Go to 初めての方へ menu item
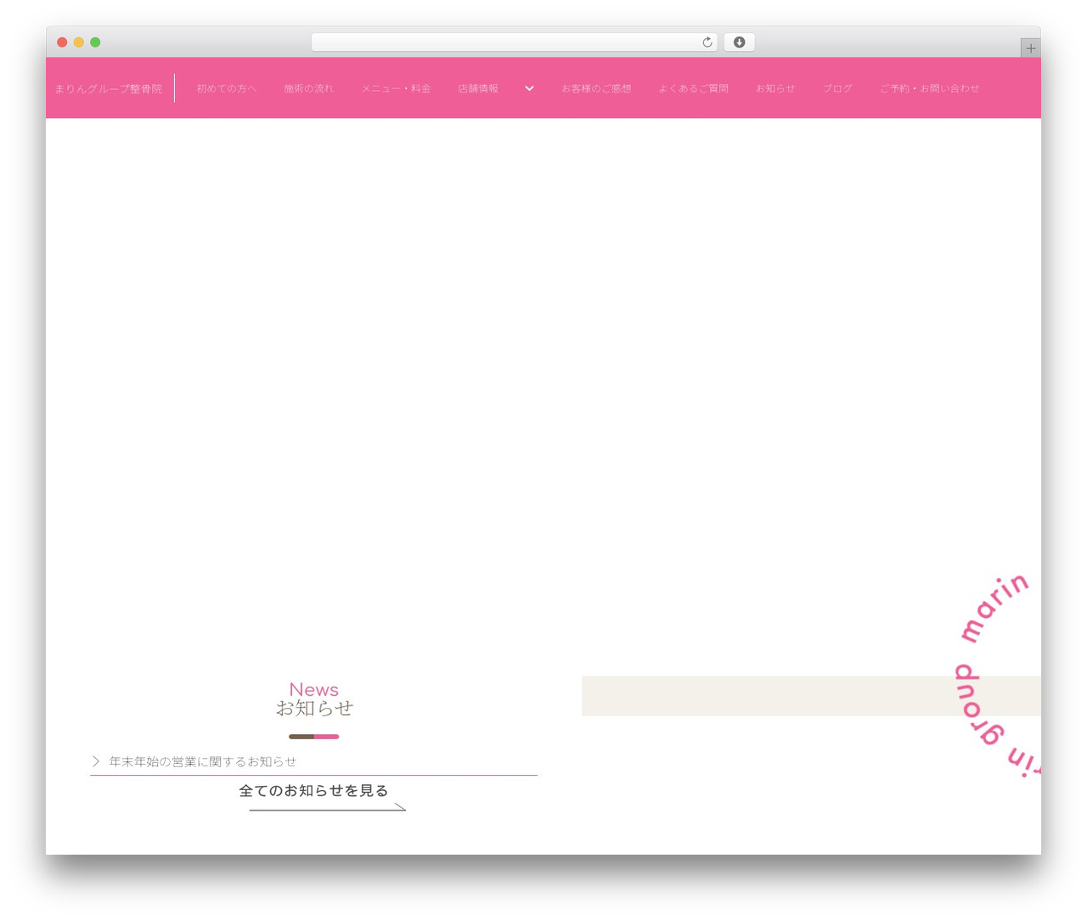 226,88
